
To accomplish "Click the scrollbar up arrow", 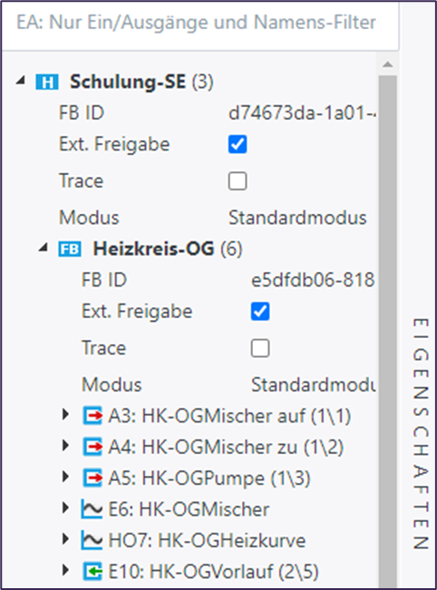I will coord(388,64).
